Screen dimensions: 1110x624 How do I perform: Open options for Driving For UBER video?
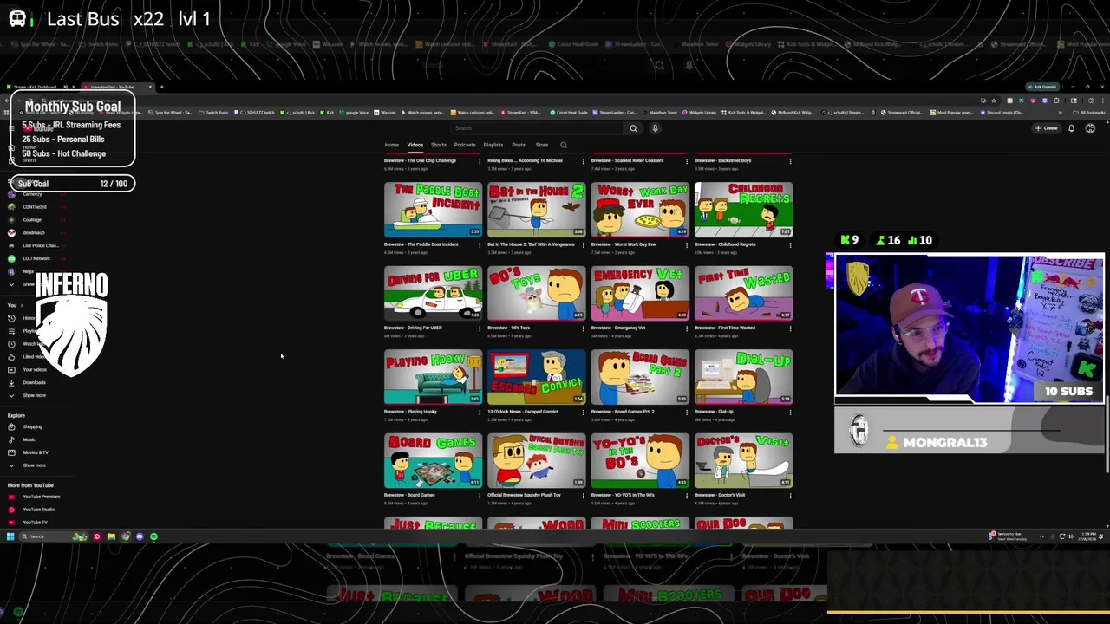click(480, 328)
